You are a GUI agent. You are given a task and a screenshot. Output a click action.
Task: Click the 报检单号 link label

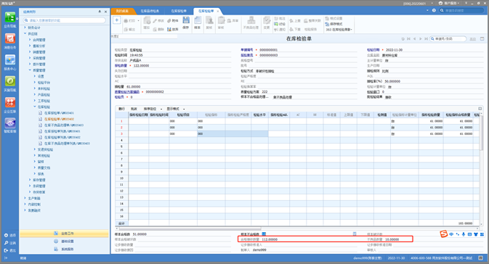pos(247,55)
